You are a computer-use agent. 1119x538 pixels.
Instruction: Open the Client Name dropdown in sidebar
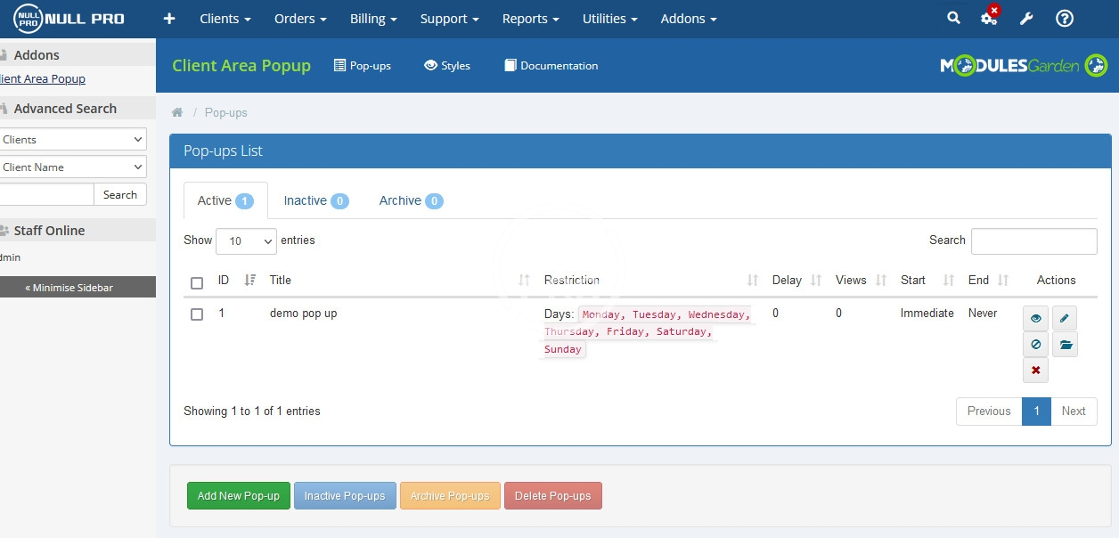pyautogui.click(x=71, y=167)
